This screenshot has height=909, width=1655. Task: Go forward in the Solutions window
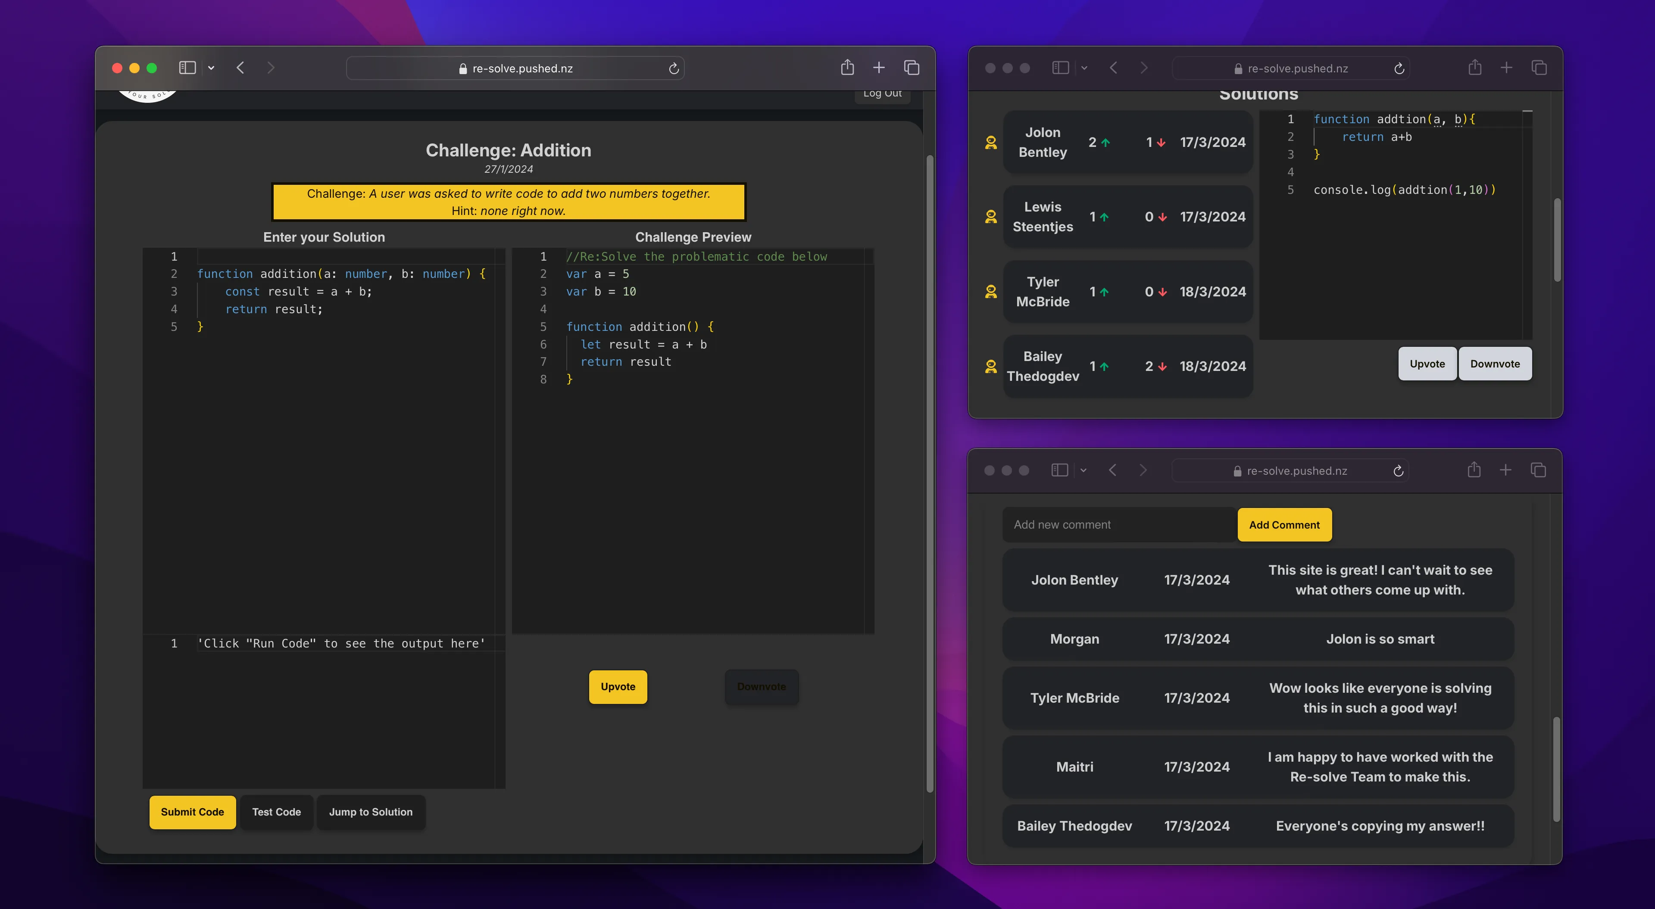coord(1143,68)
